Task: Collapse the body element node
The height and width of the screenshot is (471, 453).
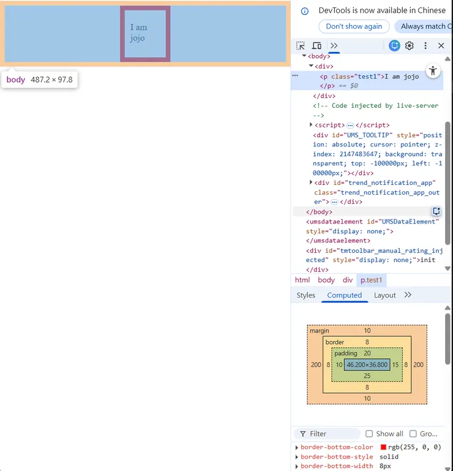Action: (x=304, y=56)
